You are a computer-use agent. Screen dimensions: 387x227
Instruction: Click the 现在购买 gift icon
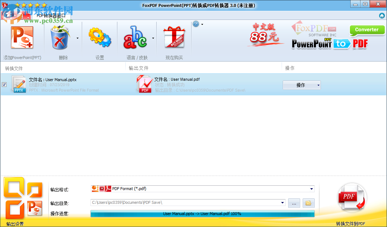(x=174, y=37)
